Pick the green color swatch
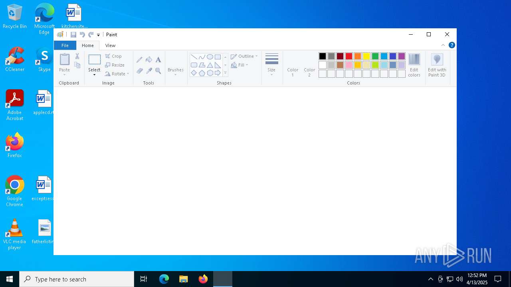511x287 pixels. point(375,56)
